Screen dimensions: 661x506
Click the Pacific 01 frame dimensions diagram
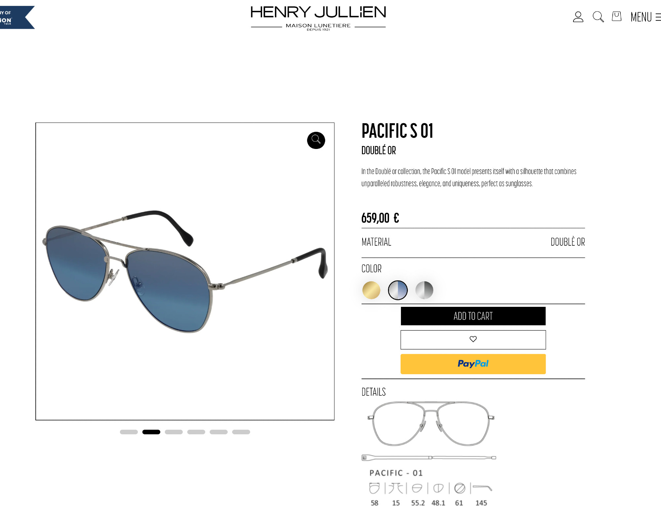tap(429, 452)
